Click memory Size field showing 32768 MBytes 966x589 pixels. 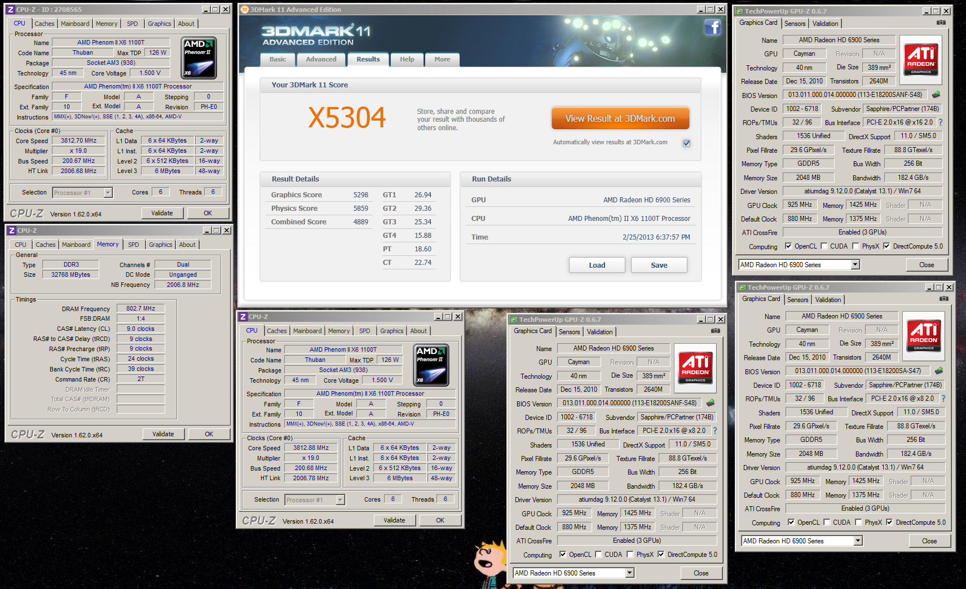coord(70,274)
